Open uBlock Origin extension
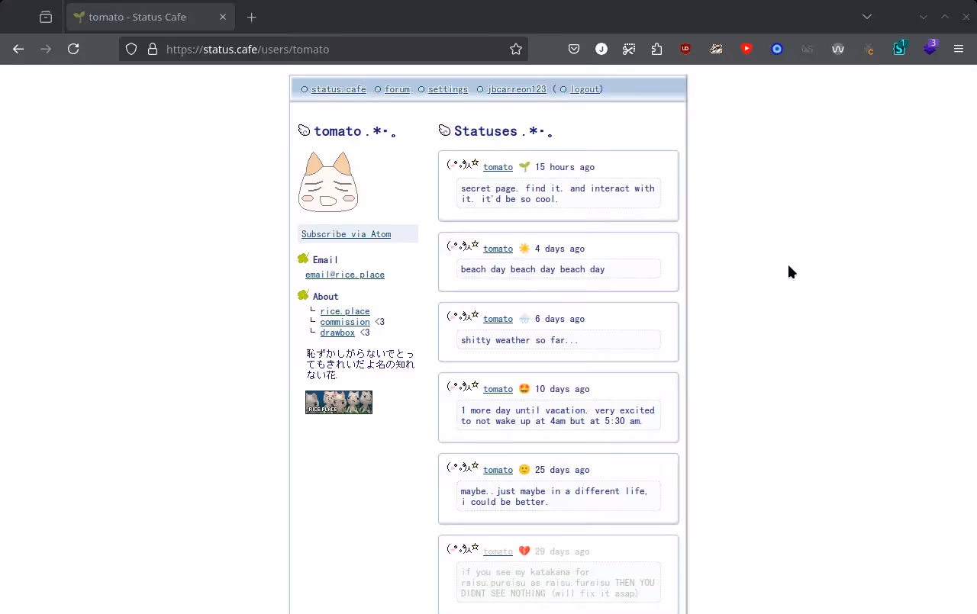The width and height of the screenshot is (977, 614). [x=685, y=49]
